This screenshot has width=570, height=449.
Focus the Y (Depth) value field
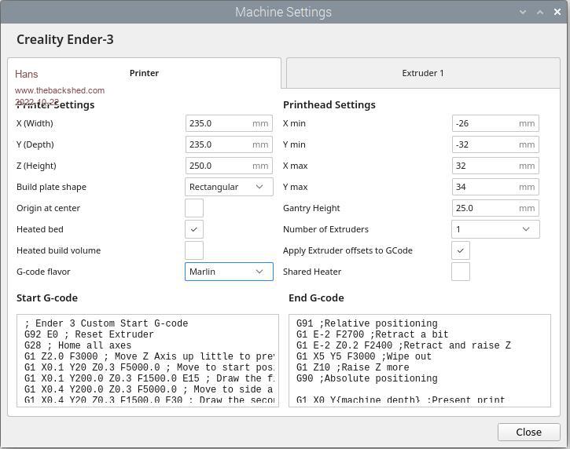click(x=219, y=144)
